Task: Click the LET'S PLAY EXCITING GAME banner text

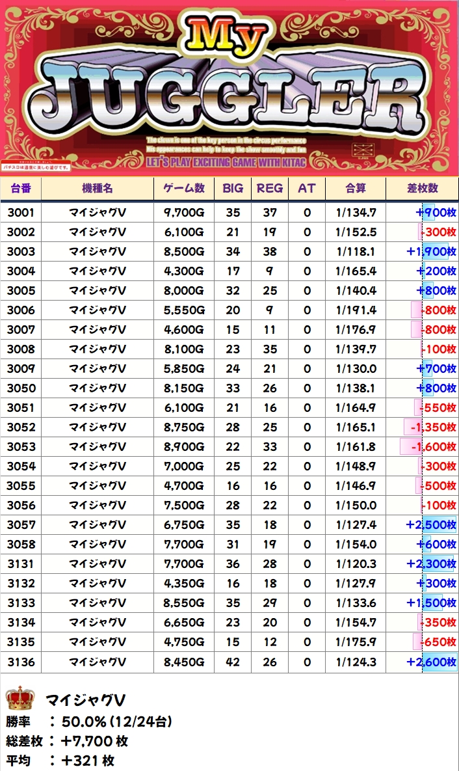Action: (x=226, y=162)
